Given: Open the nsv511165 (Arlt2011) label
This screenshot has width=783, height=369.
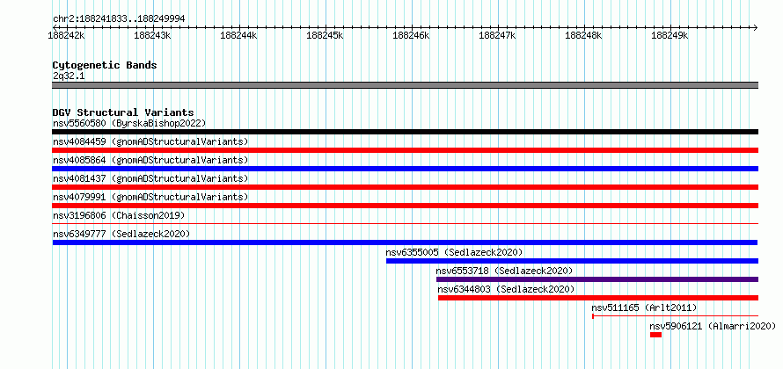Looking at the screenshot, I should [x=644, y=307].
